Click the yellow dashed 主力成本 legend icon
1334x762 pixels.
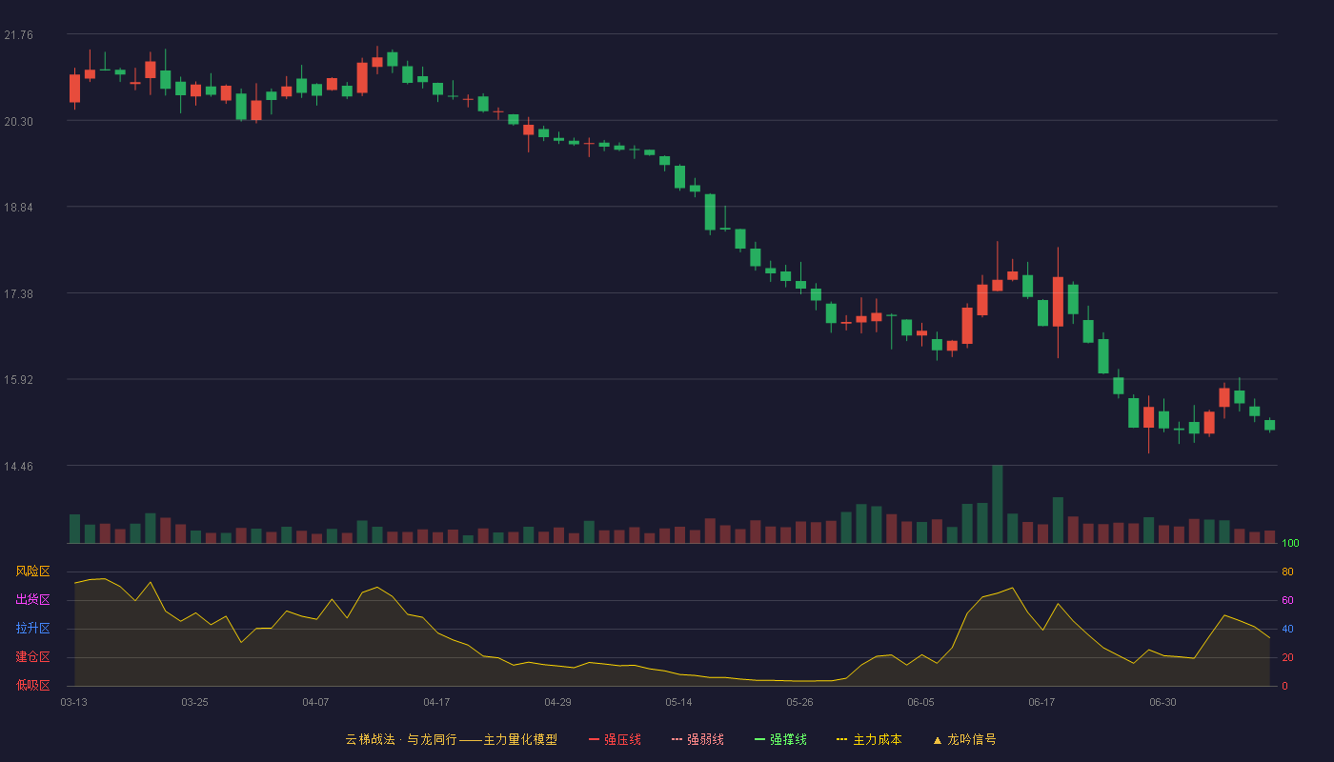pyautogui.click(x=842, y=739)
